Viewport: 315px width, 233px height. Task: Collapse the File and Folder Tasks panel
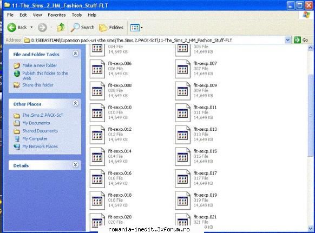click(x=76, y=54)
